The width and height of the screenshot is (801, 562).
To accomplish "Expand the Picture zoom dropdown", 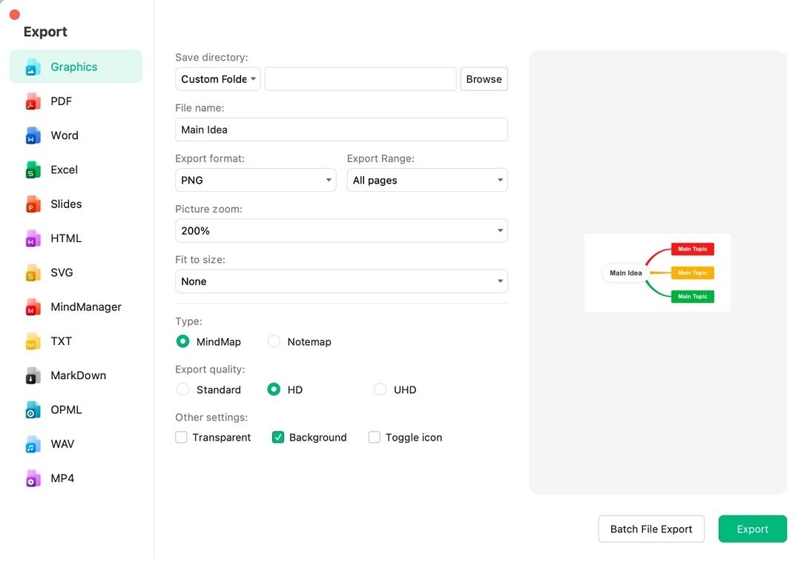I will pyautogui.click(x=341, y=230).
